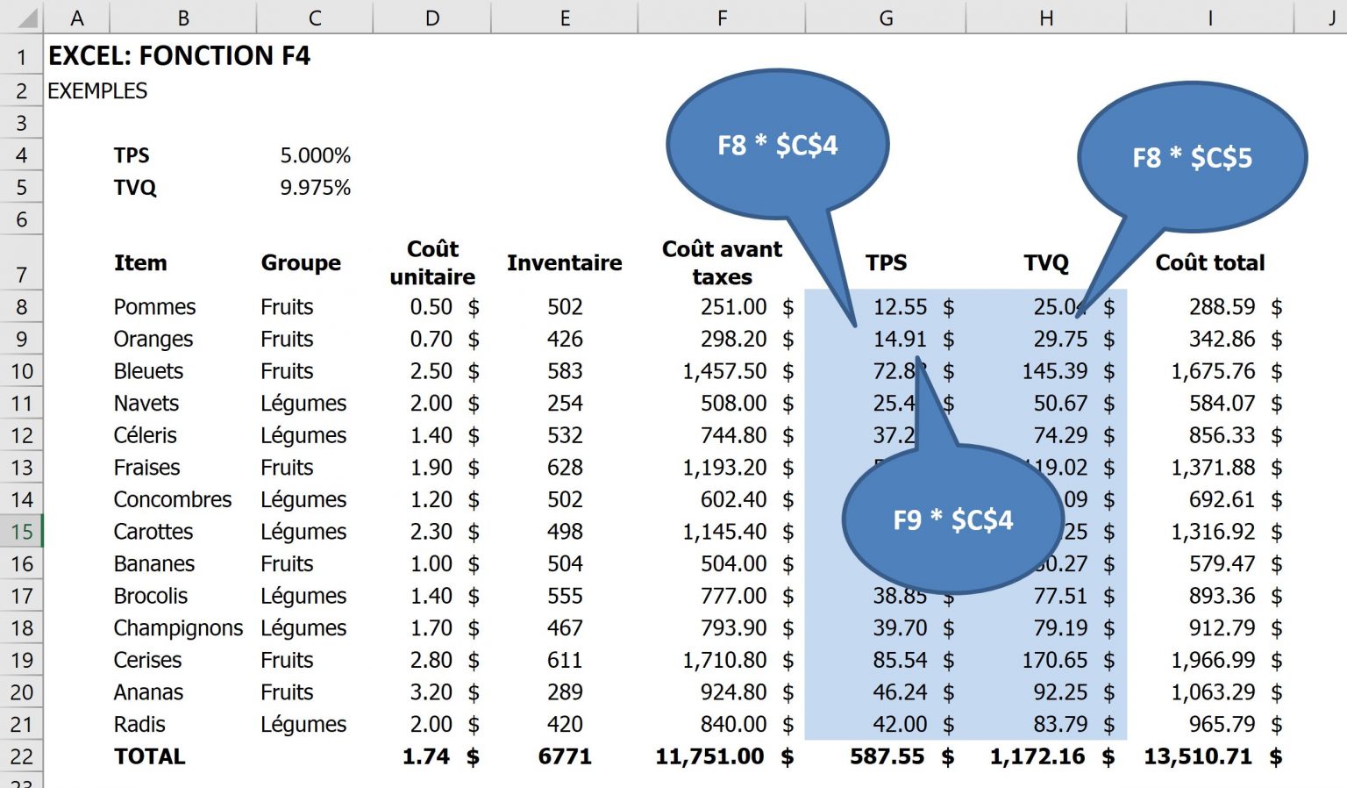Viewport: 1347px width, 788px height.
Task: Click the 'TVQ' label in row 5
Action: (135, 188)
